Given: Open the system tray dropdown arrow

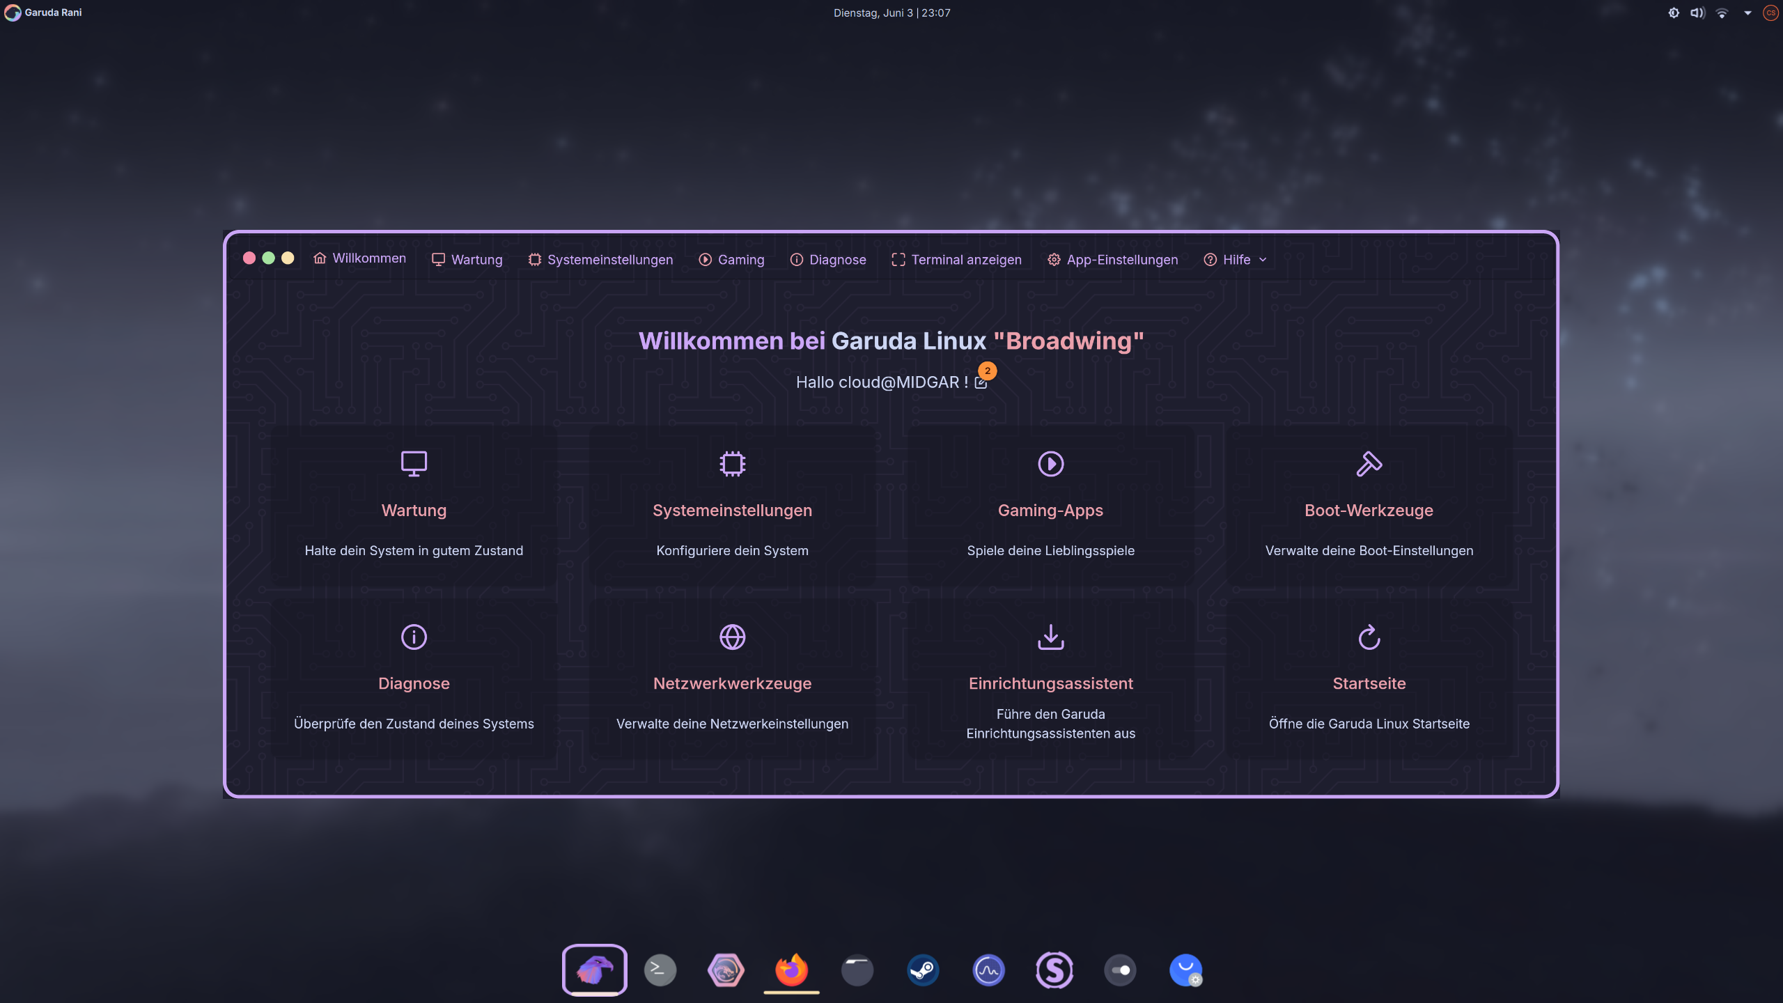Looking at the screenshot, I should tap(1747, 13).
